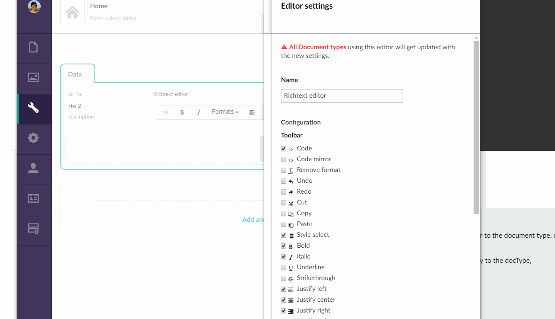The width and height of the screenshot is (555, 319).
Task: Uncheck the Code toolbar option
Action: tap(284, 149)
